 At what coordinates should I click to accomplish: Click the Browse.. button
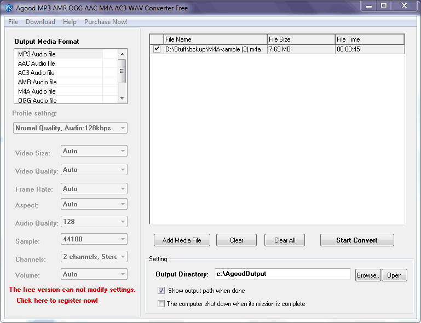(368, 275)
